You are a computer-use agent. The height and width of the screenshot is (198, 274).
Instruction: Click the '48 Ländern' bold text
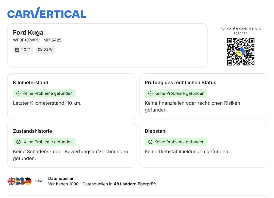tap(125, 184)
